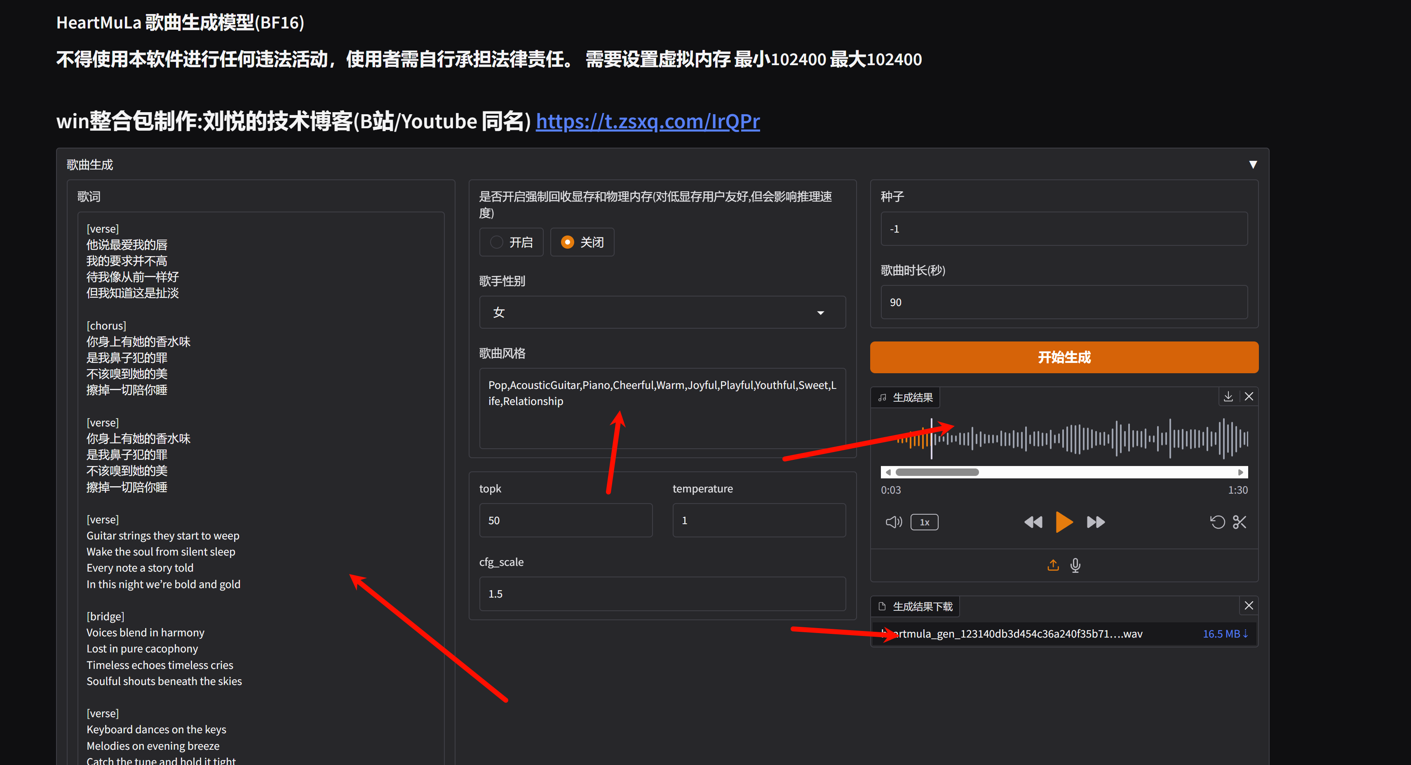Close the 生成结果下载 file panel
Image resolution: width=1411 pixels, height=765 pixels.
coord(1249,605)
